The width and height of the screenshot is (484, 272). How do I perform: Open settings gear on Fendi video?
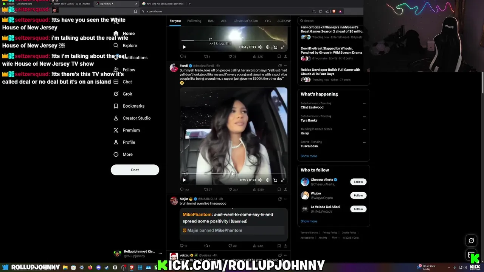click(268, 180)
